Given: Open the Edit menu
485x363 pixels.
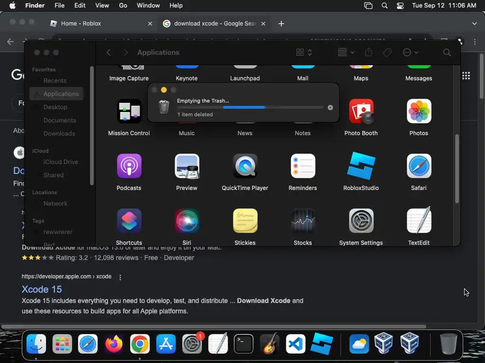Looking at the screenshot, I should (80, 6).
